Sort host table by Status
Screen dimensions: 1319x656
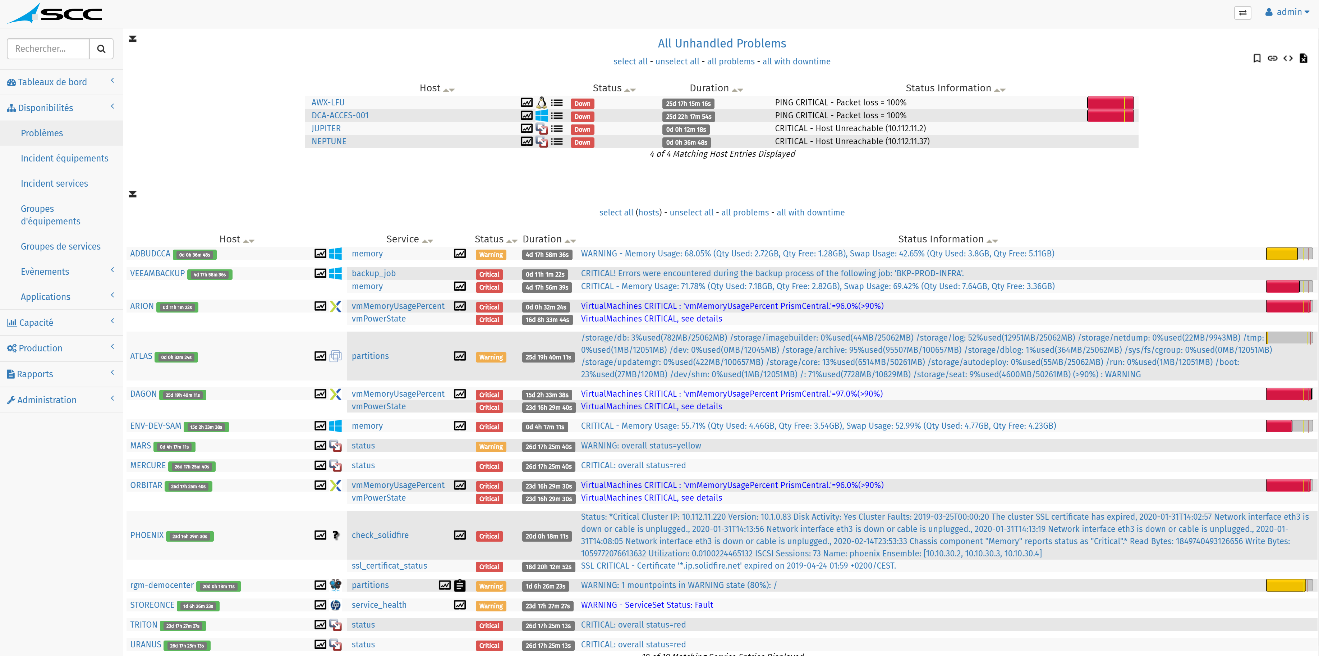(x=630, y=90)
